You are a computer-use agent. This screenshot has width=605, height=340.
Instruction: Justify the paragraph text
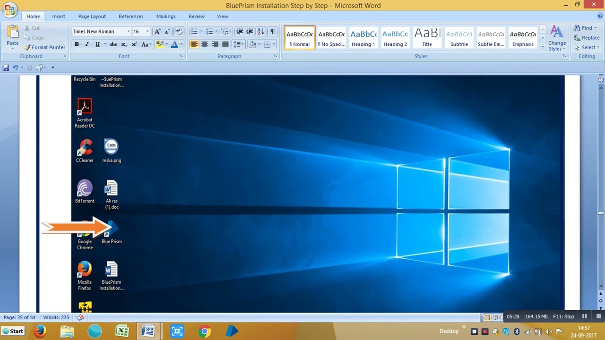pos(225,44)
